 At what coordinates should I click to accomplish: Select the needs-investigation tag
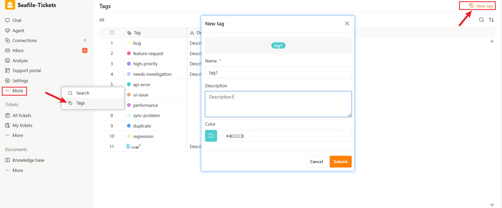[x=152, y=74]
